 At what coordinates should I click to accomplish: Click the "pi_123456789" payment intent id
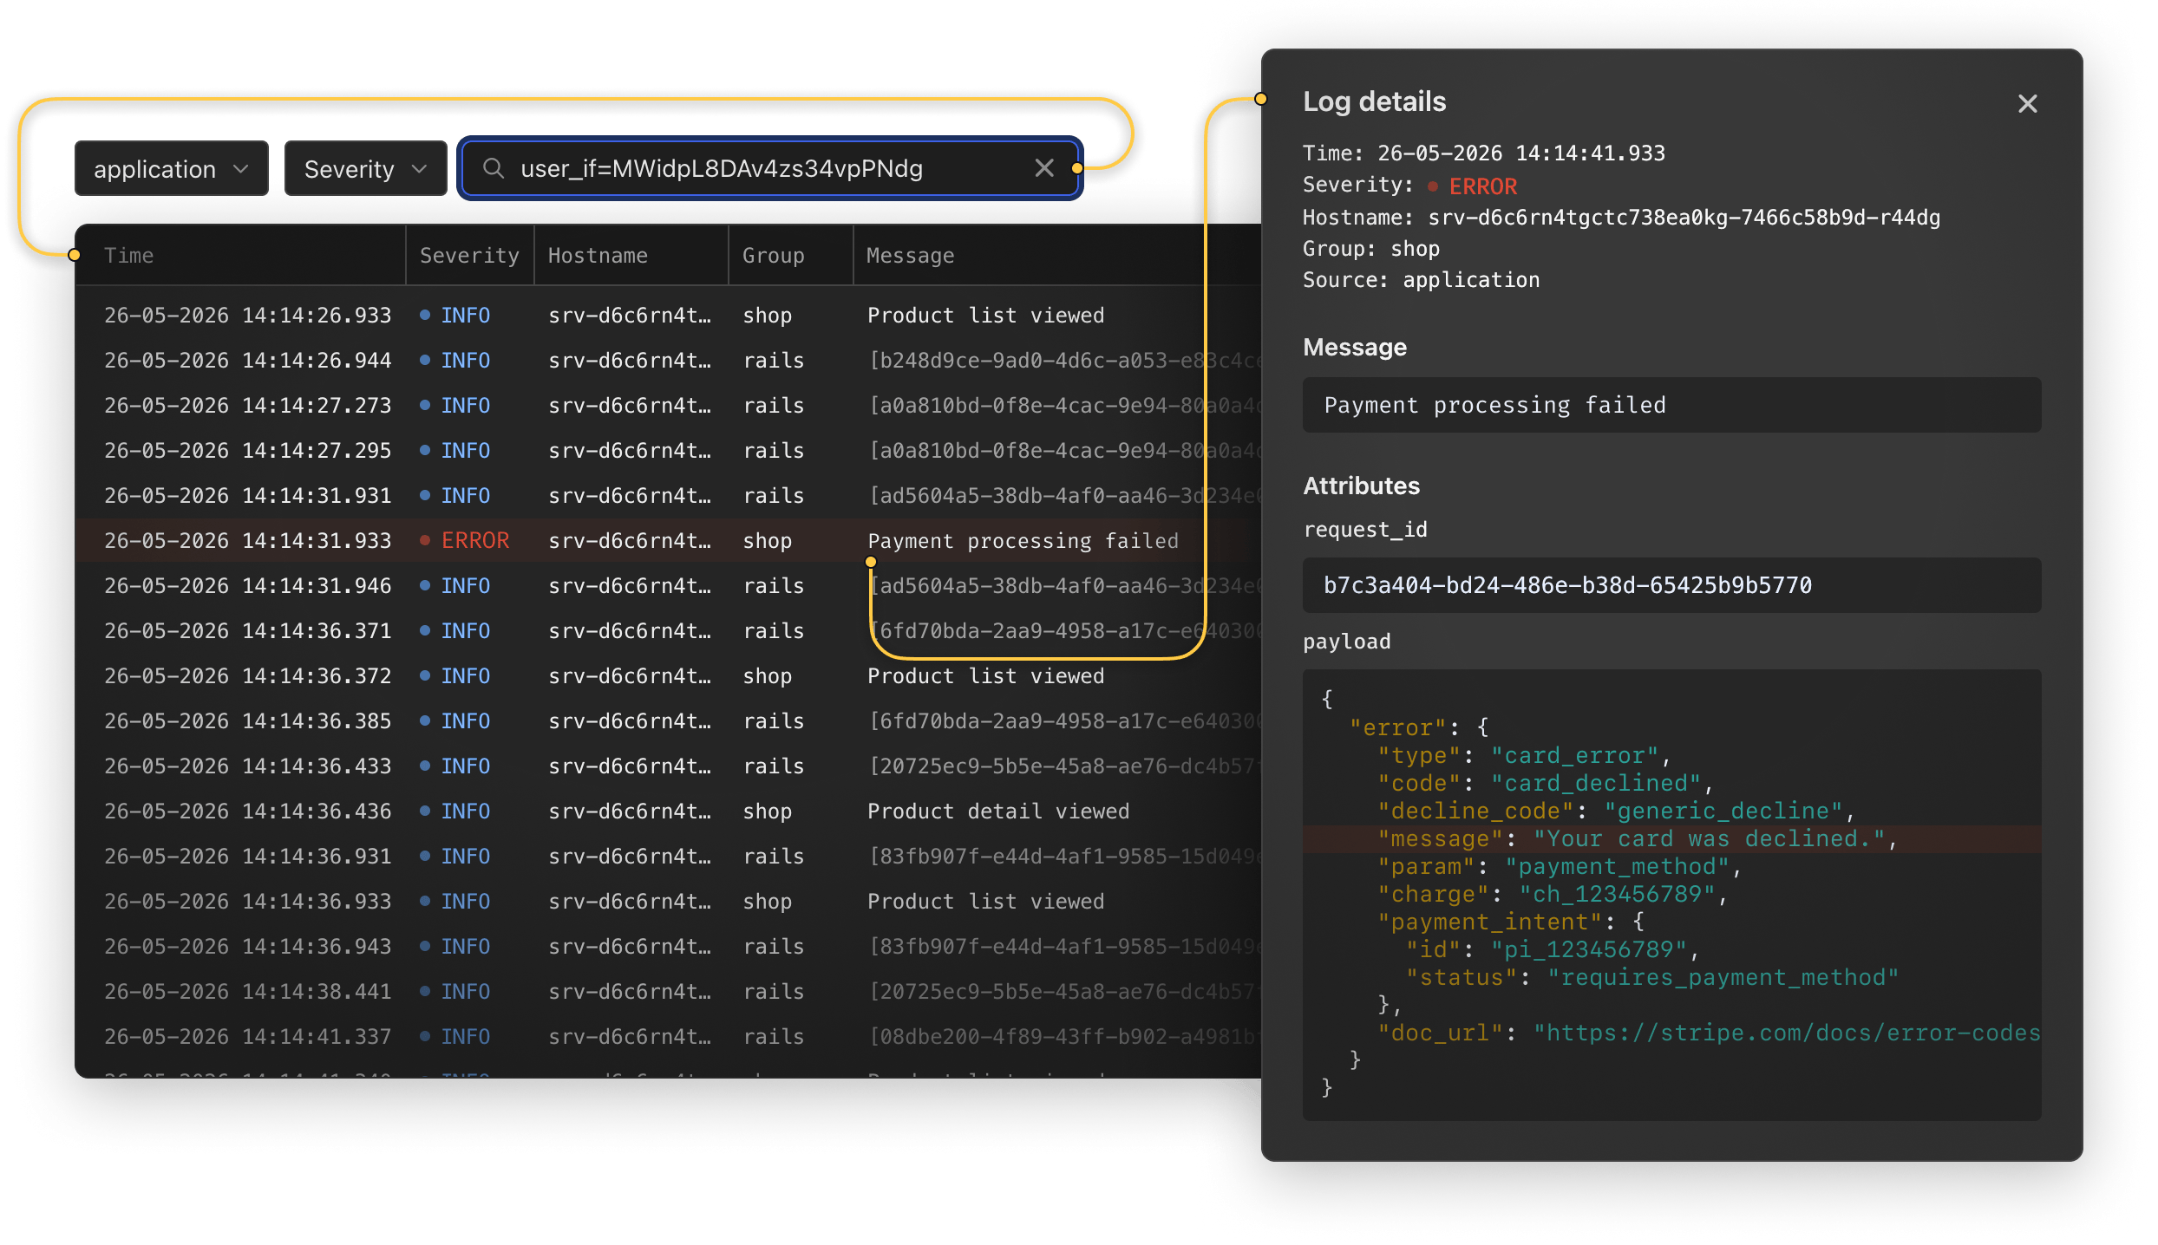click(1587, 949)
